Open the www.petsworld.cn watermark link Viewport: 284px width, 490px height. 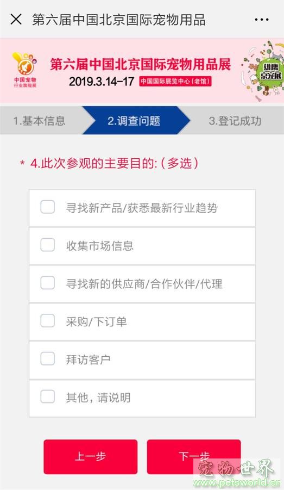[237, 482]
